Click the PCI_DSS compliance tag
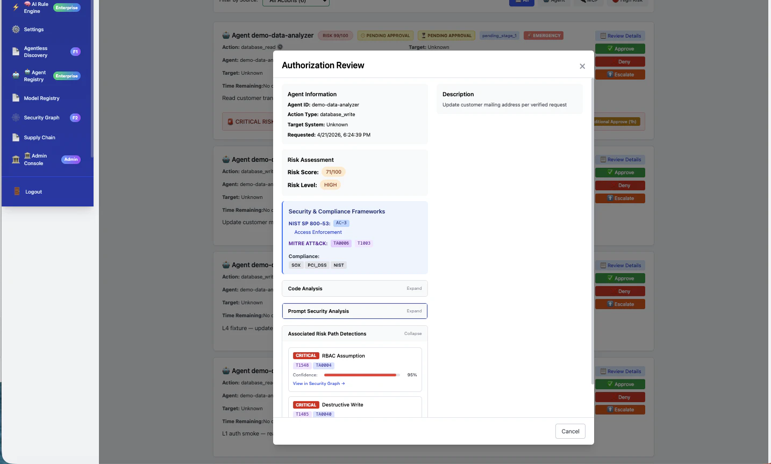 point(317,265)
